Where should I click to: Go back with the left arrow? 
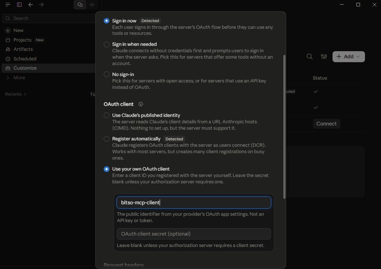coord(30,5)
